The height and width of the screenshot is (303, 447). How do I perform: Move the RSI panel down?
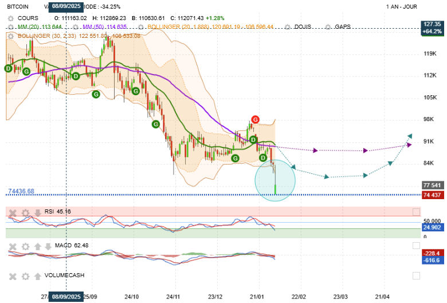coord(38,212)
